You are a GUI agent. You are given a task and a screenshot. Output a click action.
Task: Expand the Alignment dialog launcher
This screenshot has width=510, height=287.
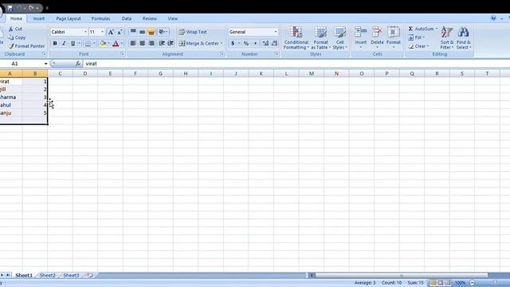222,54
